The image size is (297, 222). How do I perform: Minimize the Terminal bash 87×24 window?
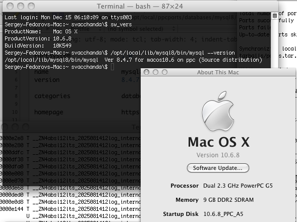point(21,6)
